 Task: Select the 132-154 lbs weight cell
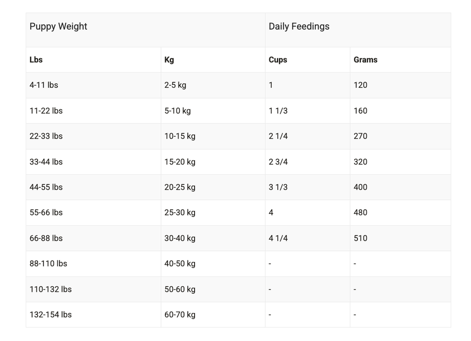click(x=51, y=315)
